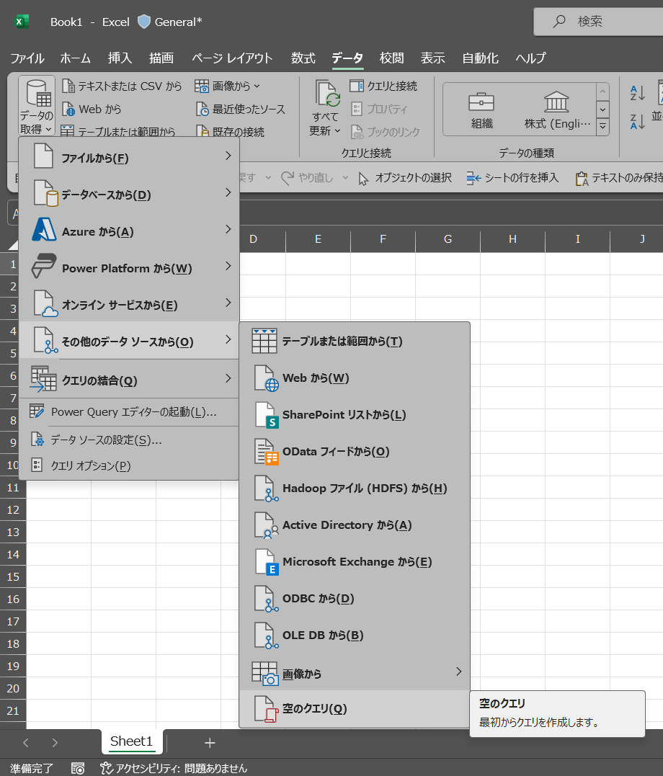This screenshot has width=663, height=776.
Task: Select Web から(W) in submenu
Action: [x=355, y=378]
